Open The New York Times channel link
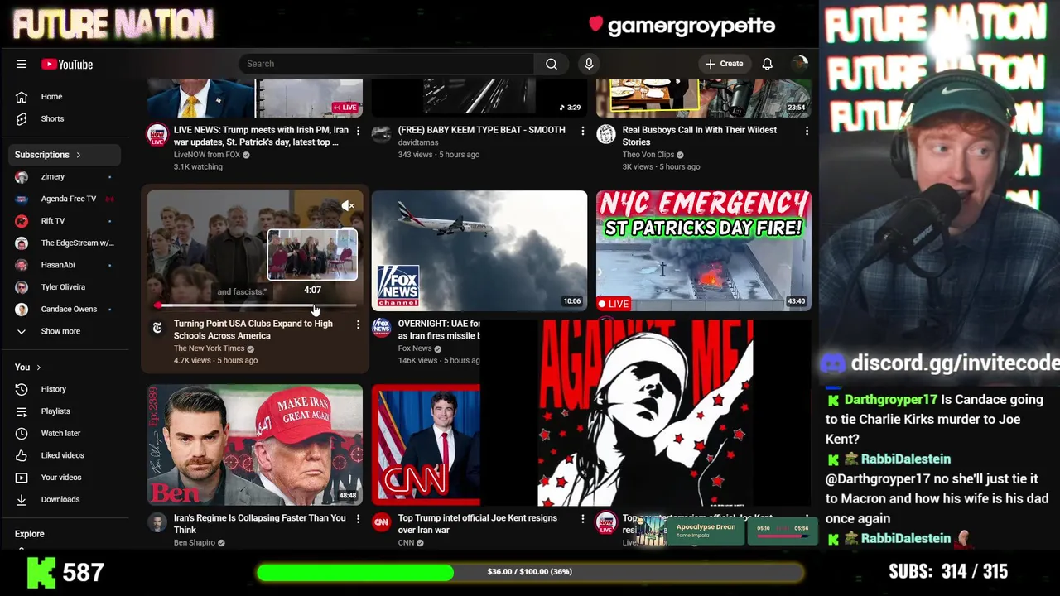1060x596 pixels. click(x=209, y=348)
